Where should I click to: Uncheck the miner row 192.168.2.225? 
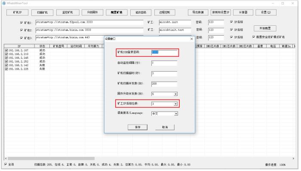6,69
